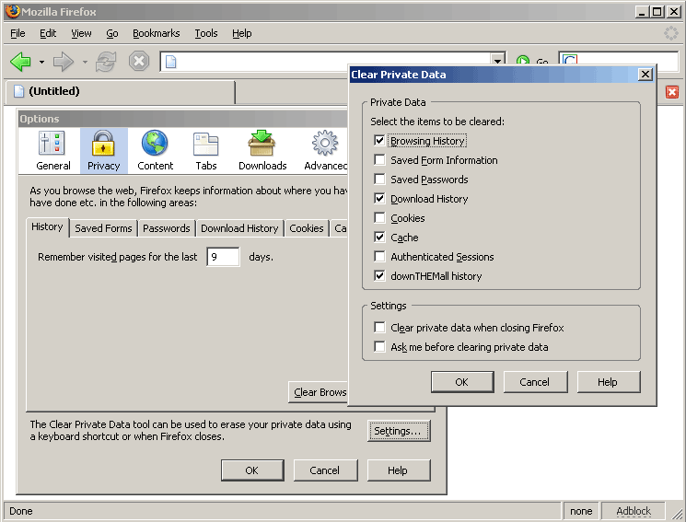The image size is (686, 522).
Task: Switch to the Passwords tab
Action: (x=167, y=228)
